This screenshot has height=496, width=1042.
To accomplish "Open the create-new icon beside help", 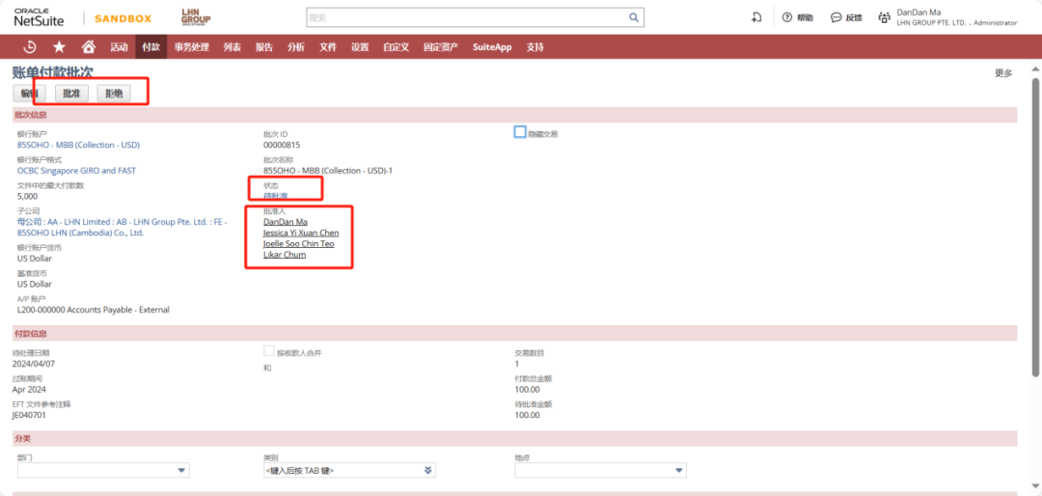I will (x=756, y=18).
